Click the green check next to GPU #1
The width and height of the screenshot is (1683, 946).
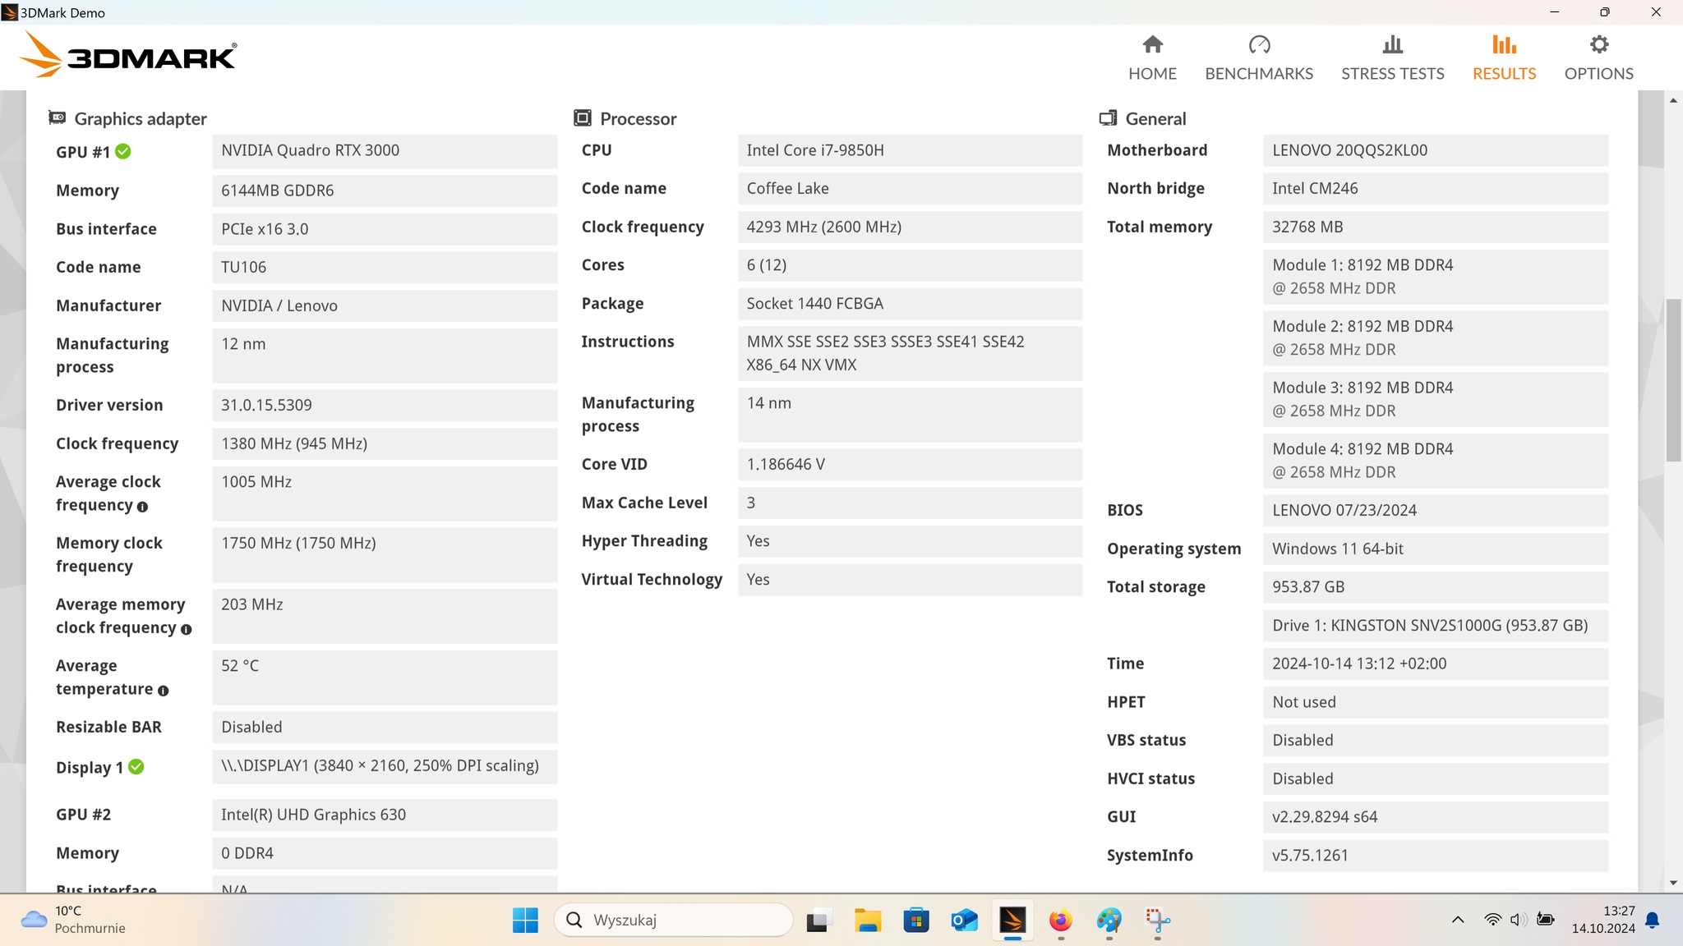point(123,151)
